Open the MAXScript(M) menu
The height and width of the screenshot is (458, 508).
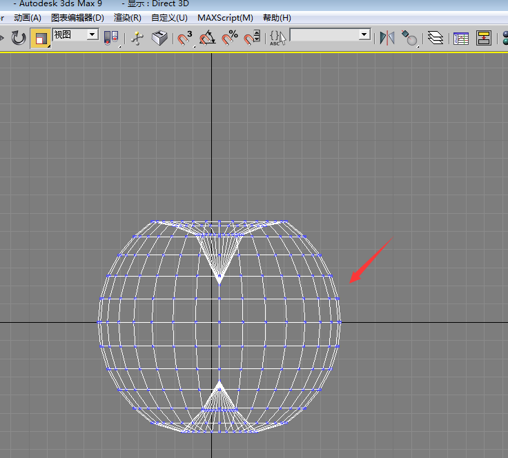click(225, 18)
